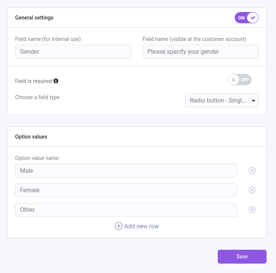Screen dimensions: 276x273
Task: Click the Male option value field
Action: (x=126, y=171)
